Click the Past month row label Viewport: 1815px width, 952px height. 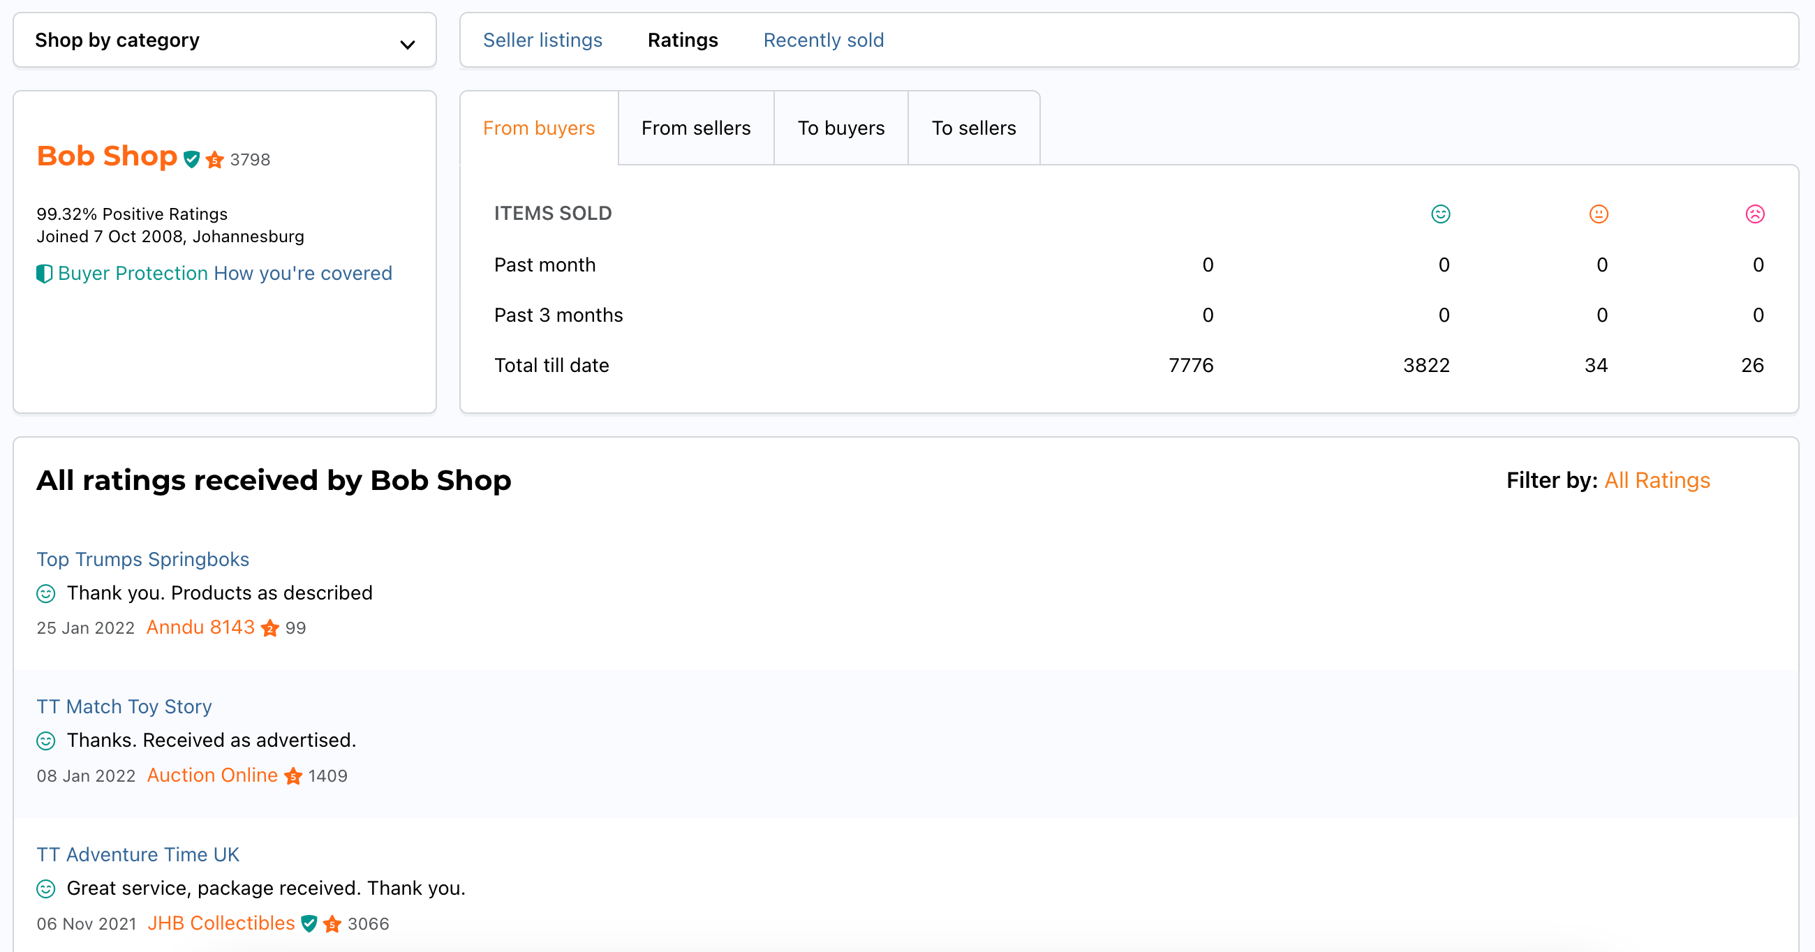[544, 265]
